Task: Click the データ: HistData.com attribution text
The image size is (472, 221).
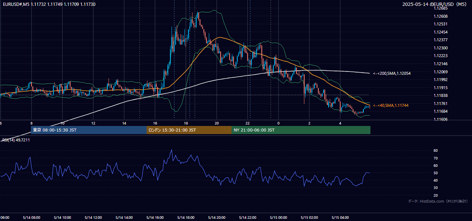Action: coord(438,201)
